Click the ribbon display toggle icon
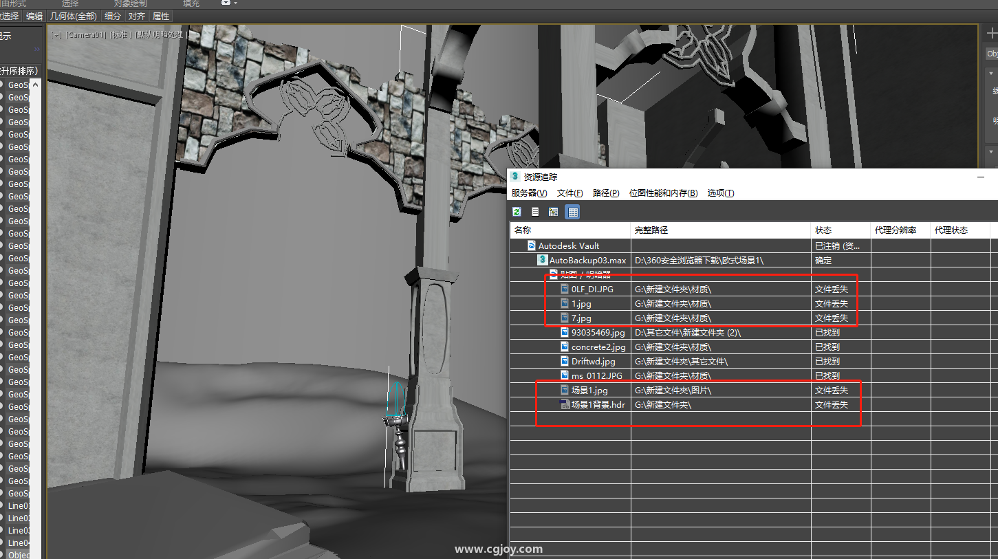998x559 pixels. (226, 3)
